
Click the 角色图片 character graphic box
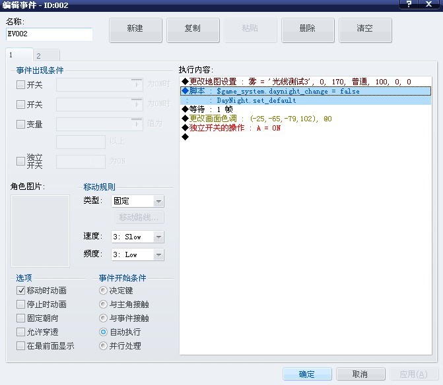point(40,231)
